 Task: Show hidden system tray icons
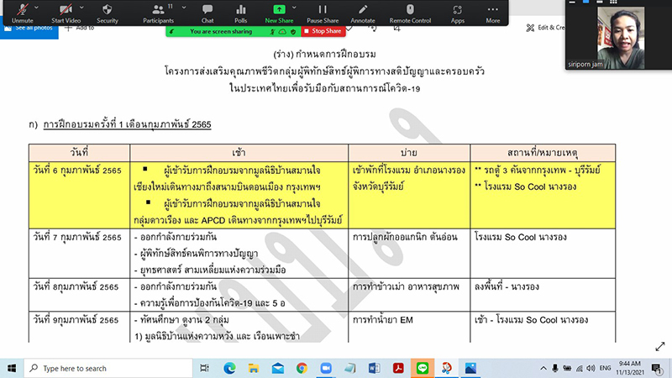pyautogui.click(x=543, y=368)
